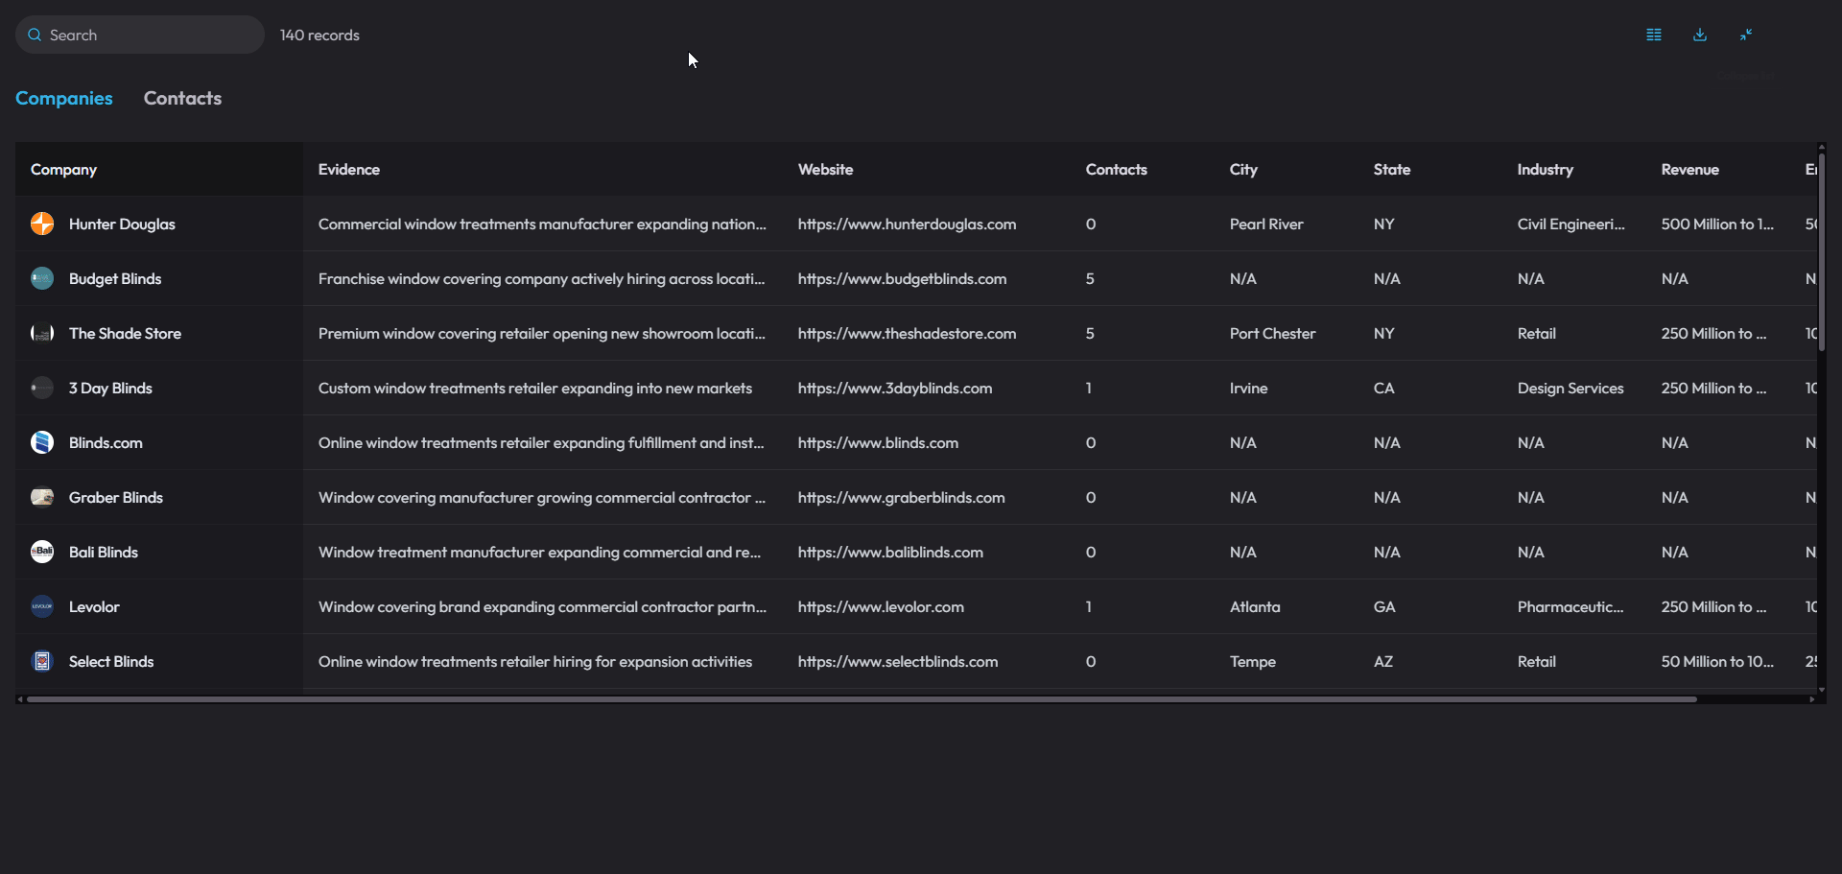Viewport: 1842px width, 874px height.
Task: Open the theshadestore.com website link
Action: pos(907,333)
